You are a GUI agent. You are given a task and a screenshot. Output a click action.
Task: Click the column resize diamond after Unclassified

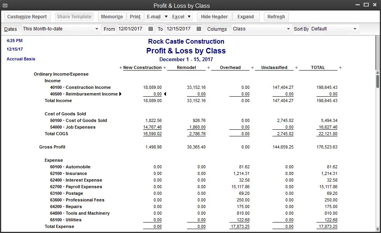tap(296, 68)
